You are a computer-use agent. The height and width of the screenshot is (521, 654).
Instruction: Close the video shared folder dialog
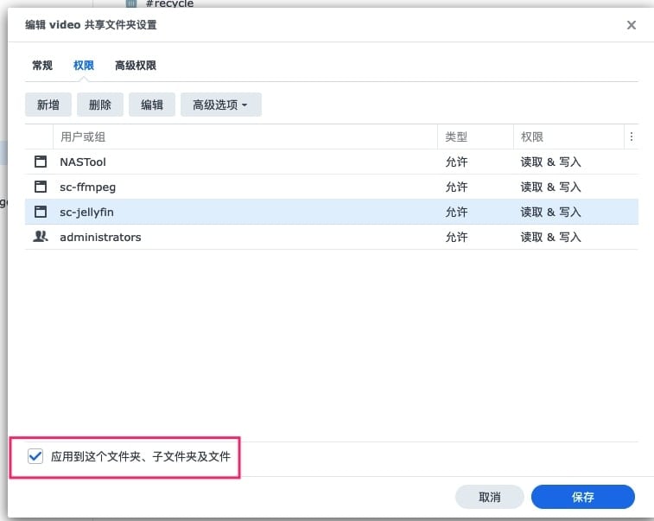point(631,25)
